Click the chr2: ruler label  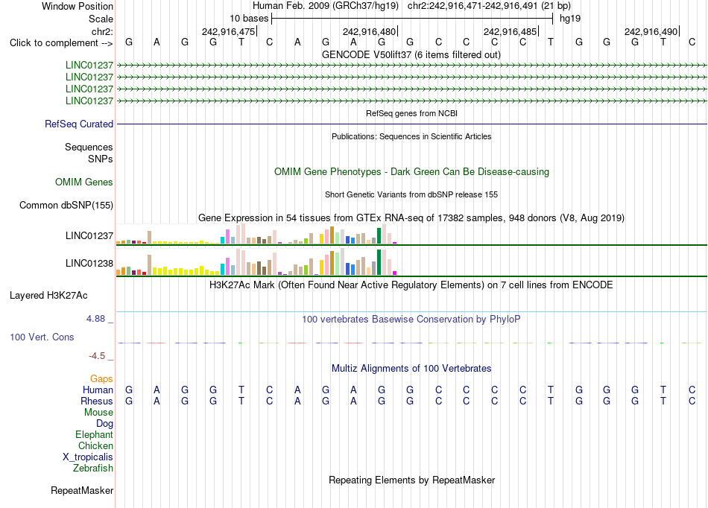tap(102, 31)
